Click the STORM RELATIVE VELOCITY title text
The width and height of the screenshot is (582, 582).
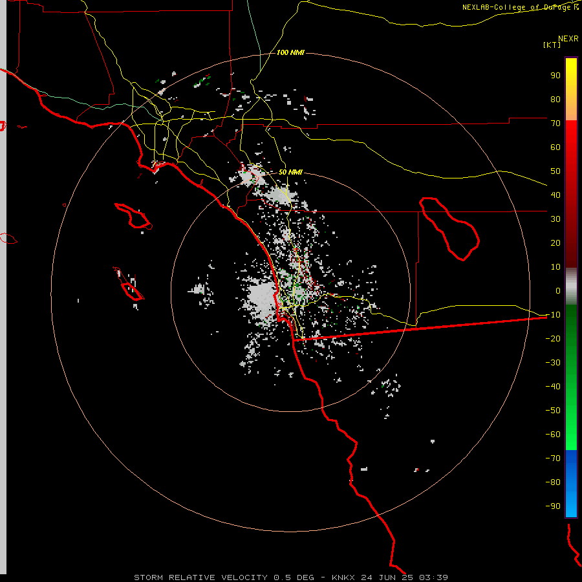tap(200, 577)
